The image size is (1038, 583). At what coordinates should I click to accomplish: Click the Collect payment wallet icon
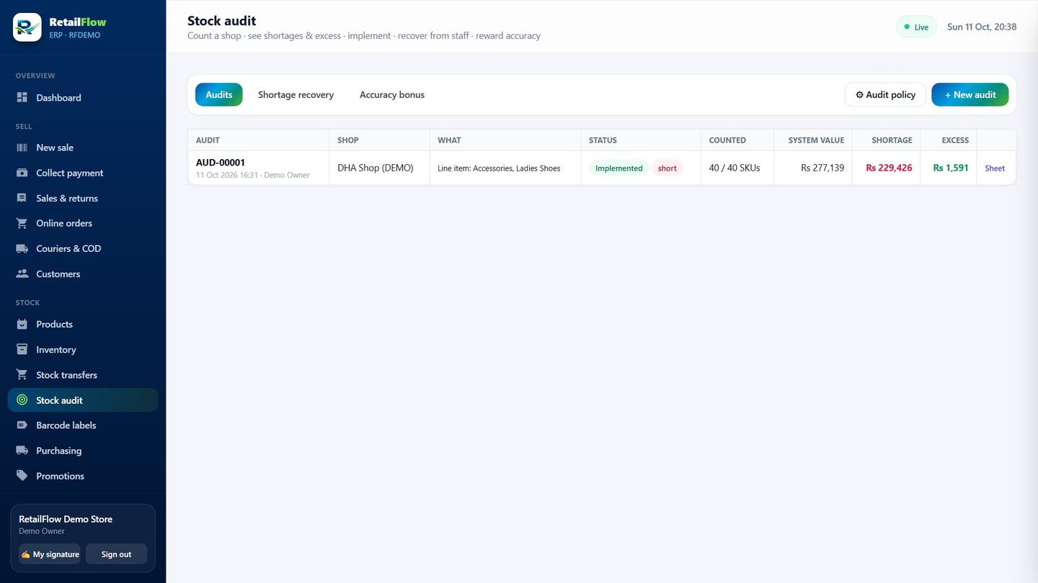click(x=22, y=173)
